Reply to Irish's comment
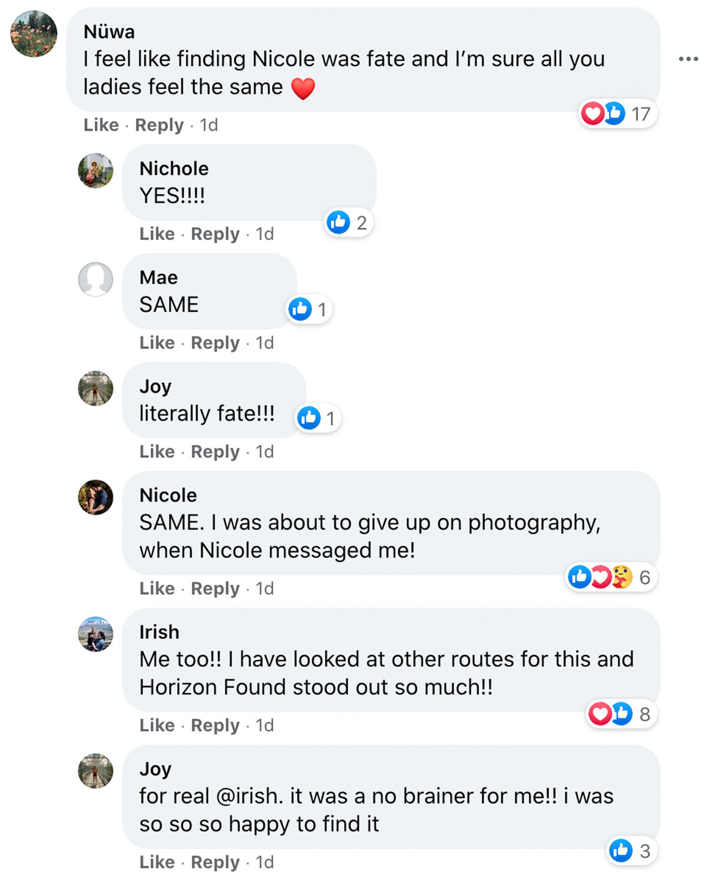Viewport: 707px width, 877px height. click(x=215, y=726)
